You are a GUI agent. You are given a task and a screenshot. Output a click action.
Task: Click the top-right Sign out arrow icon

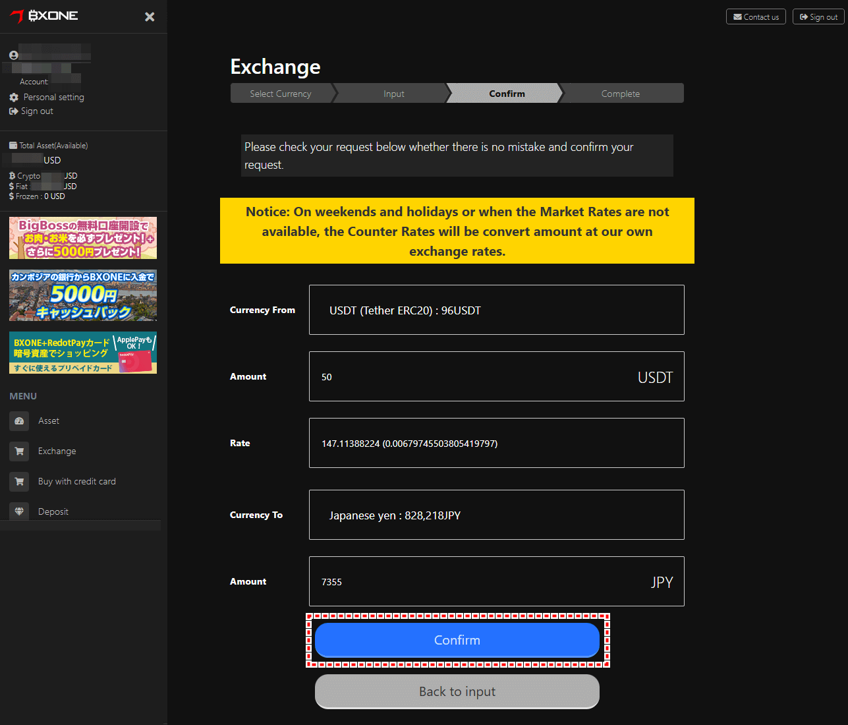(x=804, y=17)
